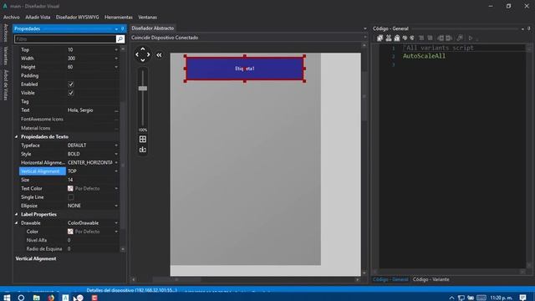Image resolution: width=535 pixels, height=301 pixels.
Task: Open the Archivos side tab
Action: (x=5, y=33)
